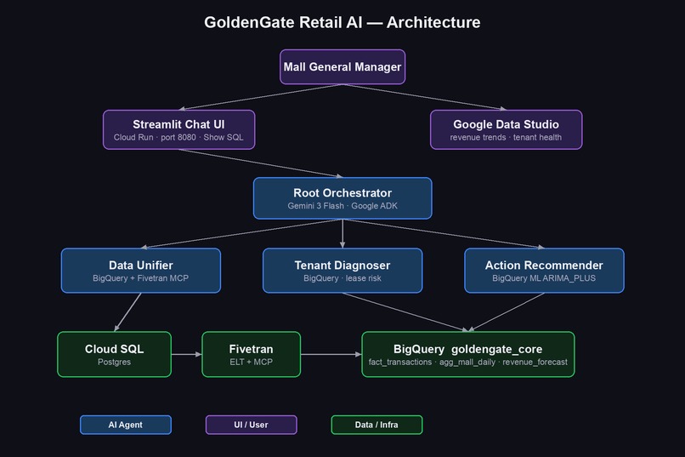
Task: Select the Streamlit Chat UI box
Action: click(179, 130)
